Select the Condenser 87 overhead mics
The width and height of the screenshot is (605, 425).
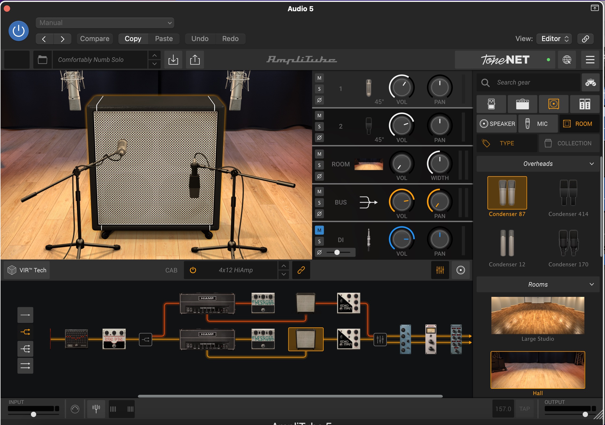tap(507, 197)
